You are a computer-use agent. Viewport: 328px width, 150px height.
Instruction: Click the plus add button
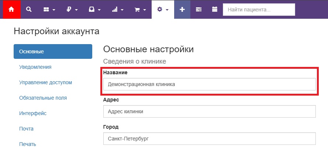tap(182, 10)
